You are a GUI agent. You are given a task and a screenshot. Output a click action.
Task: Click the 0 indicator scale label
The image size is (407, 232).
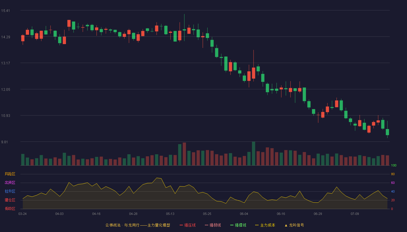coord(392,209)
